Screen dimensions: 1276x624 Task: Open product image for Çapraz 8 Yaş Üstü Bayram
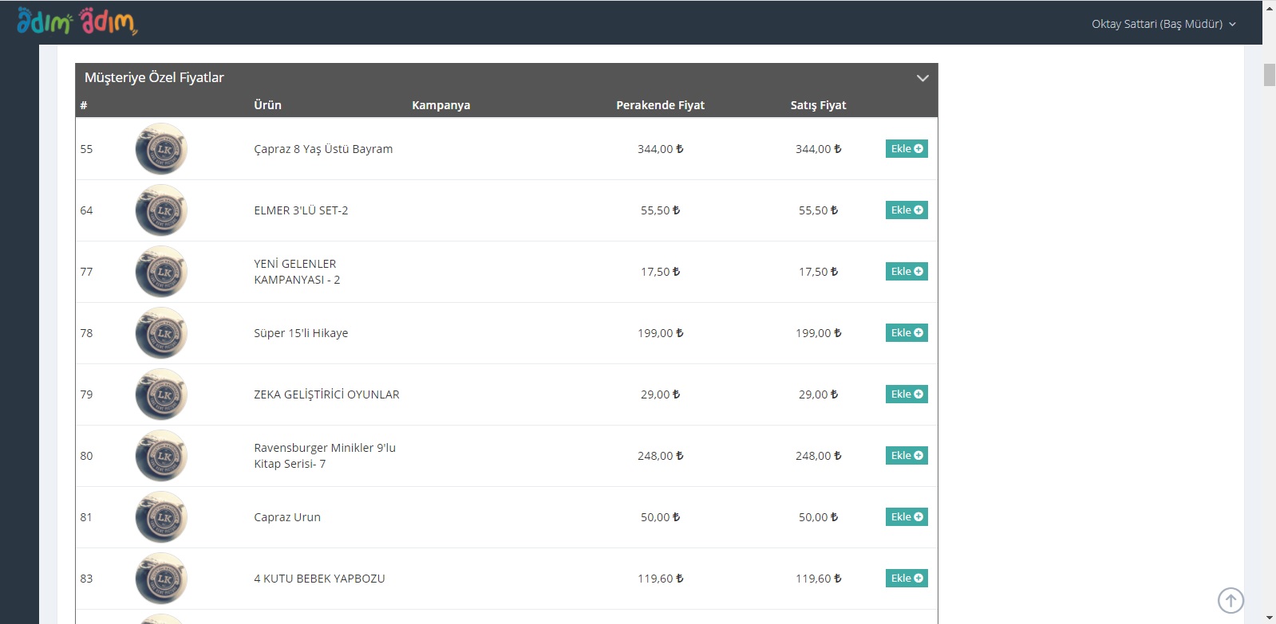[161, 149]
